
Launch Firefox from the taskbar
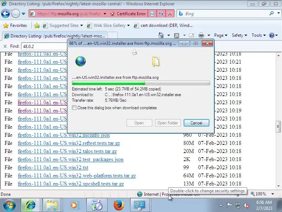119,205
